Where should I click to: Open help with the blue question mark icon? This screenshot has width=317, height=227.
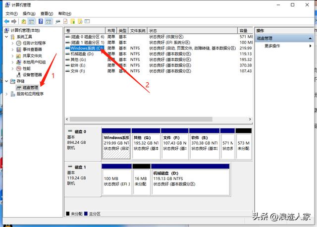[41, 21]
